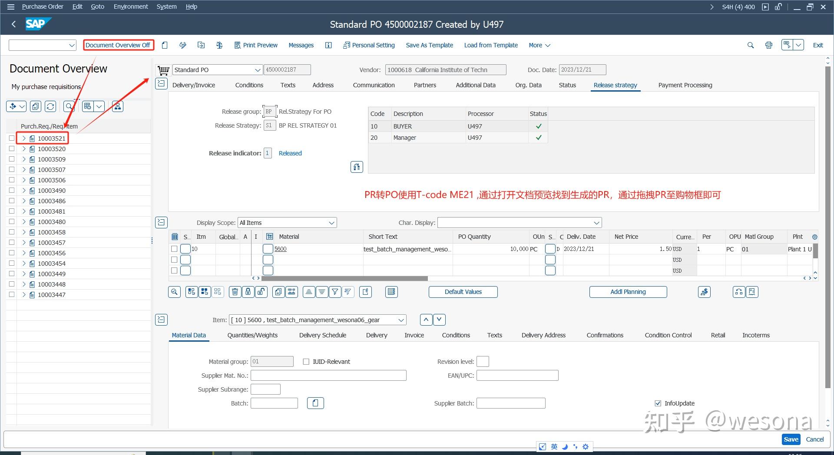
Task: Open the More menu in the toolbar
Action: 539,45
